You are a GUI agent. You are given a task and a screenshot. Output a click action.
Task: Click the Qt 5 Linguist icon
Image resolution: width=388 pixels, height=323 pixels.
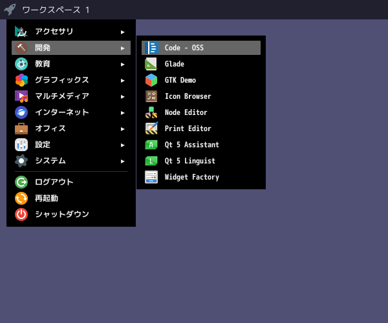[151, 161]
